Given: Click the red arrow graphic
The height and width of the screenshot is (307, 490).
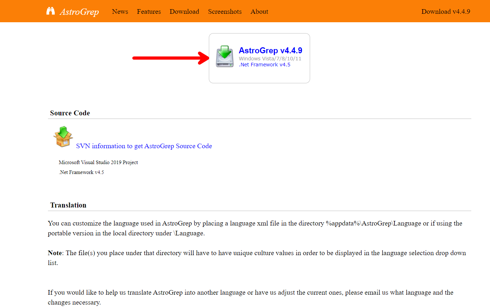Looking at the screenshot, I should (x=171, y=58).
